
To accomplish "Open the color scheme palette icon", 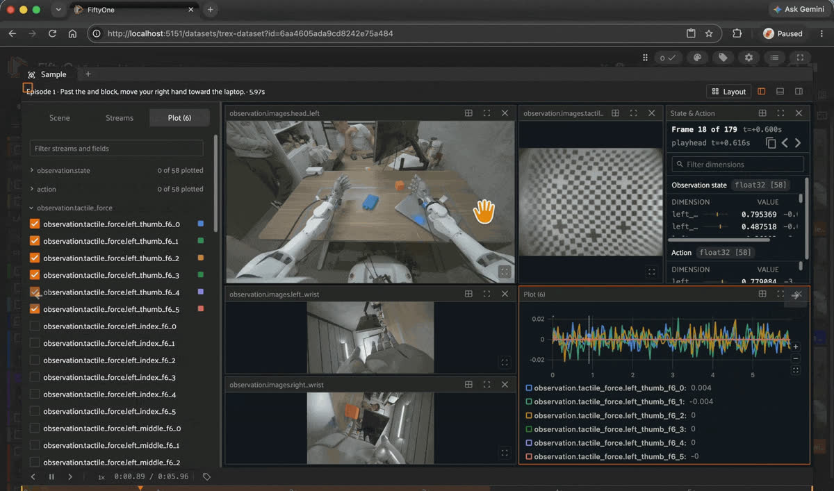I will [x=698, y=58].
